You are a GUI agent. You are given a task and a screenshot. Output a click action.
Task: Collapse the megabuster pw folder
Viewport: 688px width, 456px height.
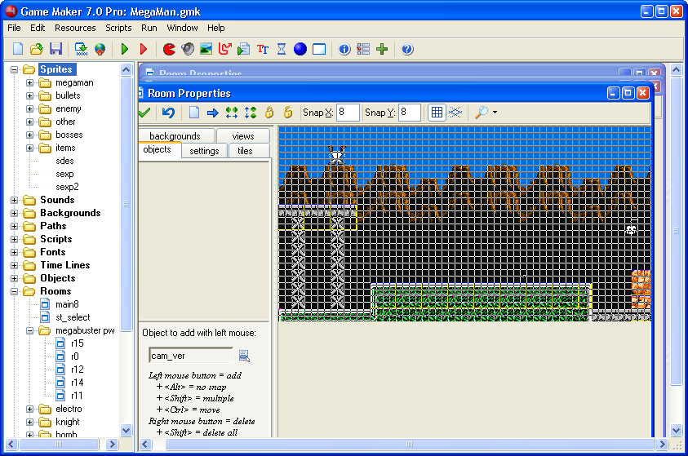tap(30, 331)
